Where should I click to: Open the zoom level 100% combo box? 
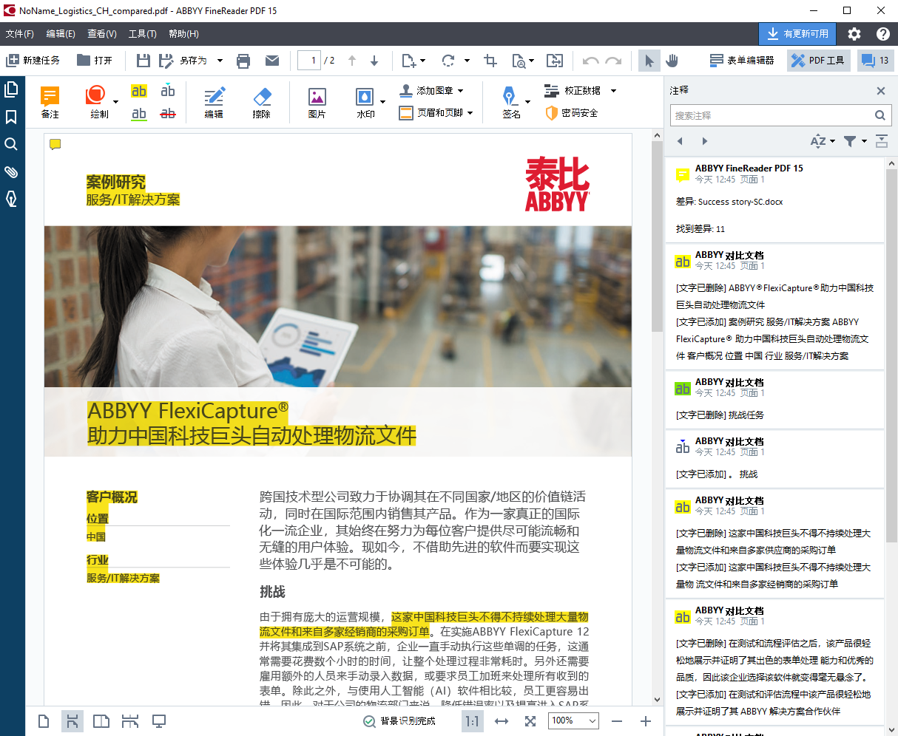pyautogui.click(x=574, y=721)
